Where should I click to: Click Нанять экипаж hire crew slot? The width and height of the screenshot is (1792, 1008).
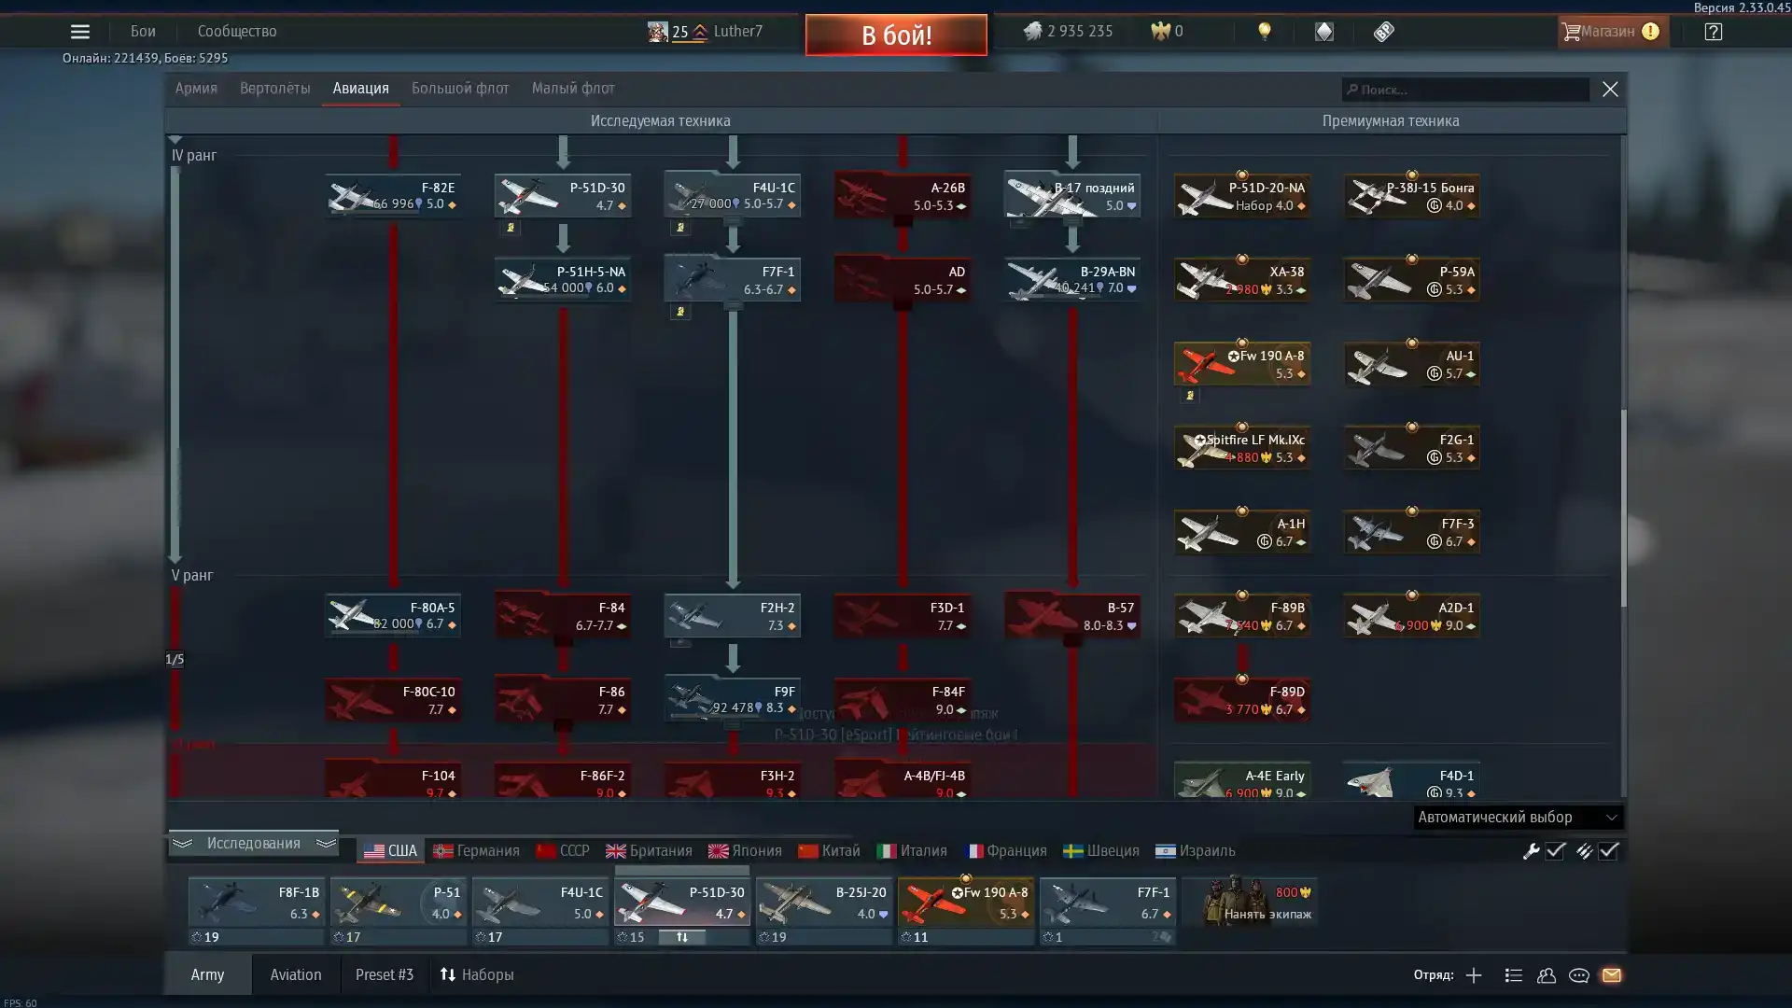click(1249, 903)
